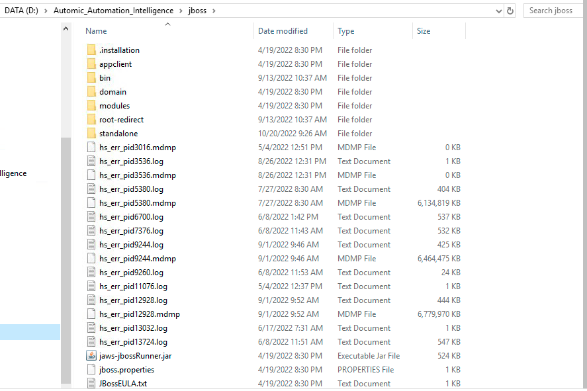This screenshot has width=587, height=391.
Task: Go to DATA (D:) in breadcrumb
Action: click(x=21, y=11)
